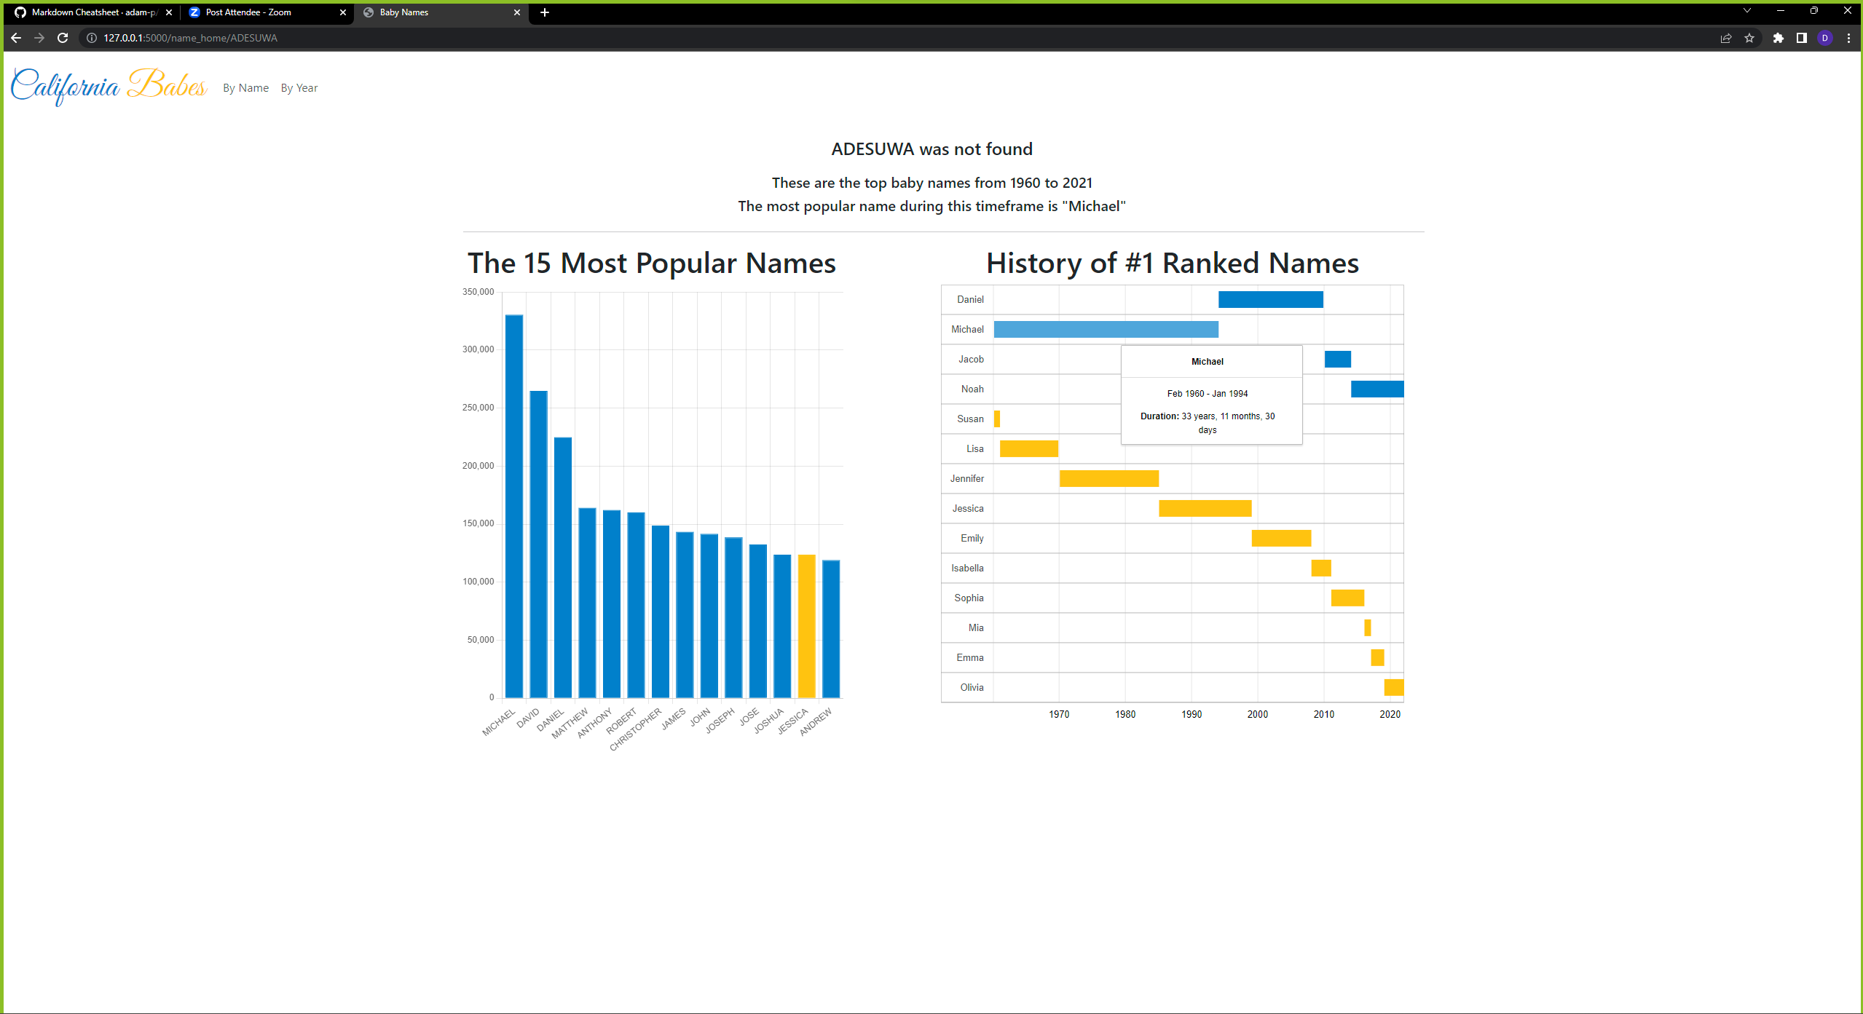Click the site information icon in the address bar
Image resolution: width=1863 pixels, height=1014 pixels.
(92, 38)
